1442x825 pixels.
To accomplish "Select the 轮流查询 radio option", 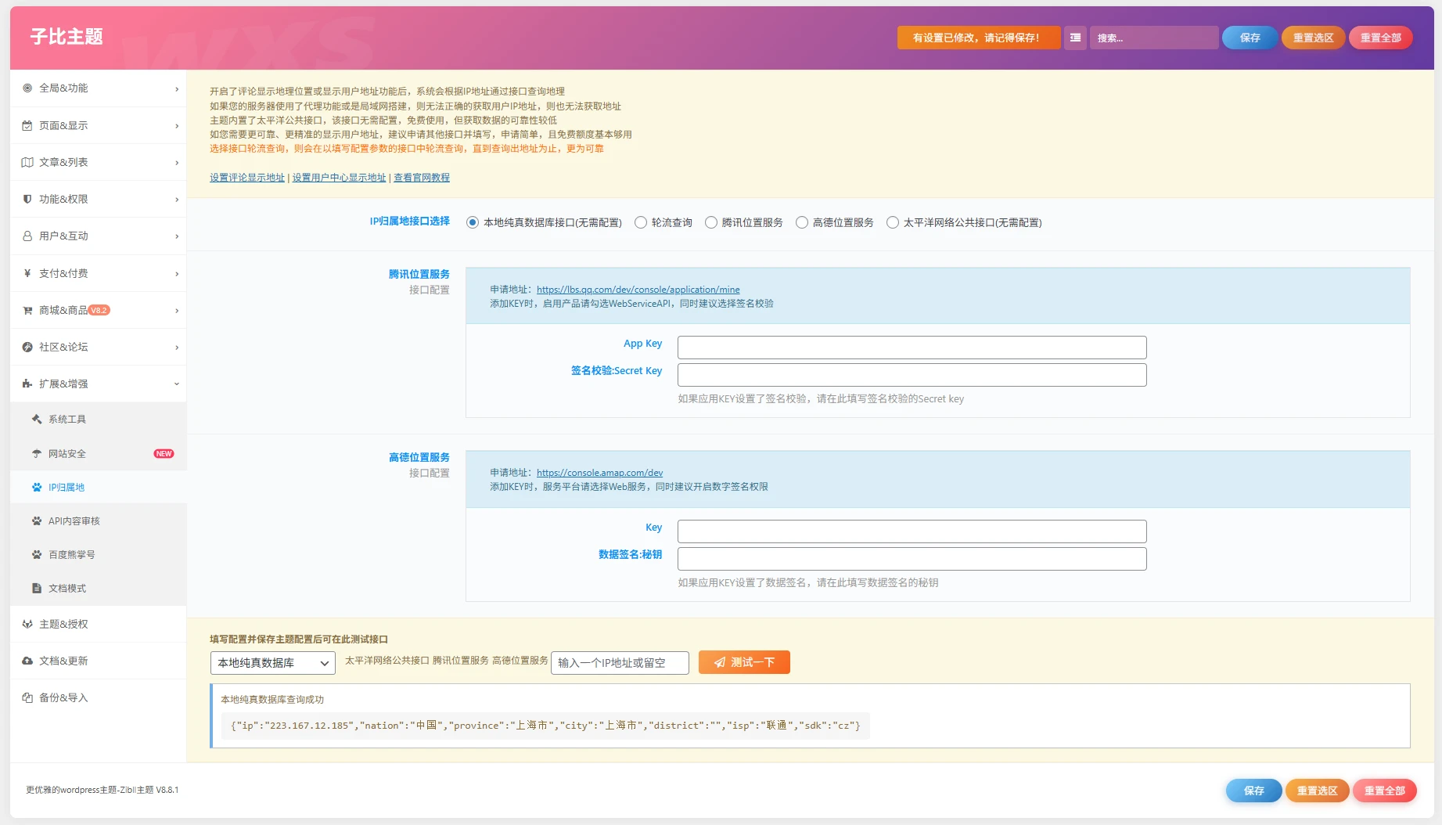I will click(641, 223).
